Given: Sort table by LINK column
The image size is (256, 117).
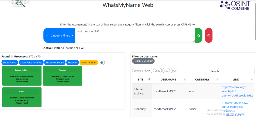Looking at the screenshot, I should click(x=237, y=80).
